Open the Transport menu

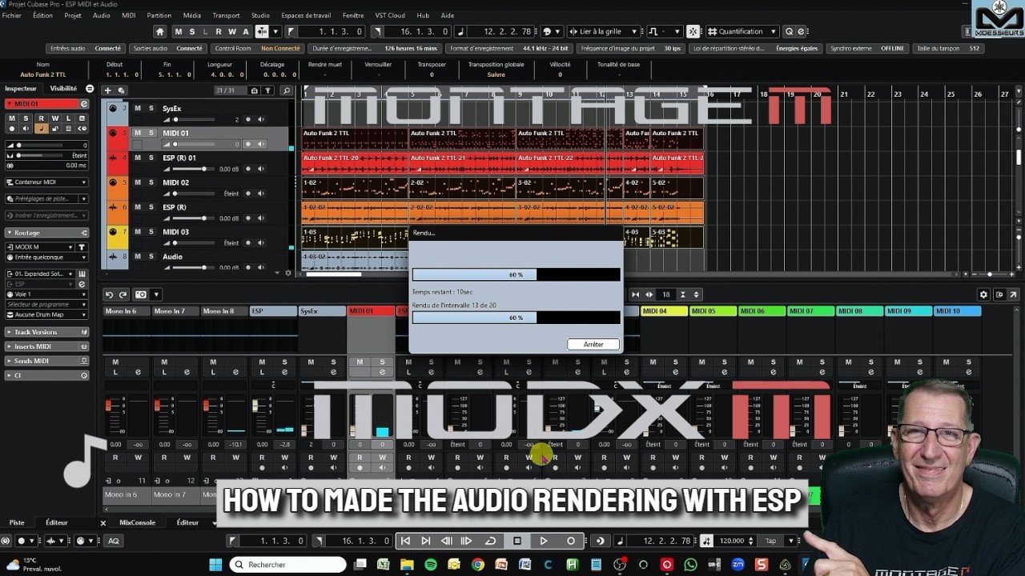tap(226, 15)
